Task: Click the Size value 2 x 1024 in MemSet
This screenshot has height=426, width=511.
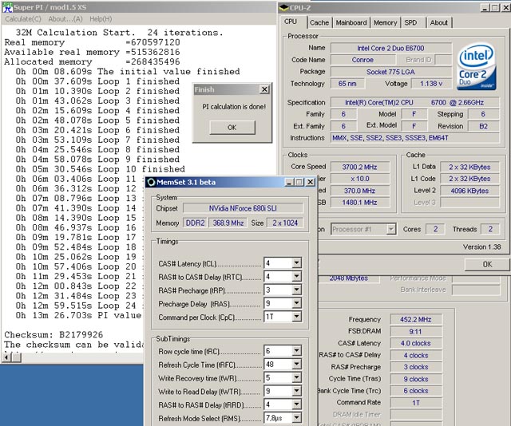Action: click(x=285, y=223)
